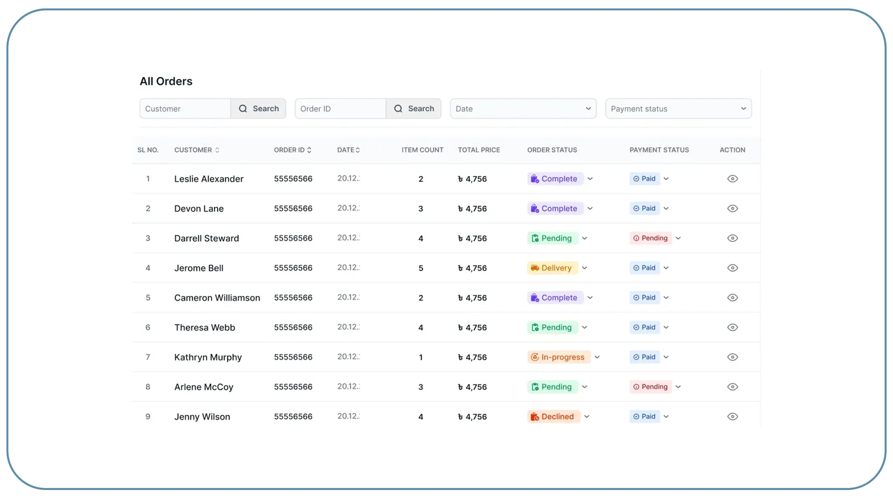Open payment status dropdown for Cameron Williamson
Image resolution: width=893 pixels, height=498 pixels.
[666, 298]
